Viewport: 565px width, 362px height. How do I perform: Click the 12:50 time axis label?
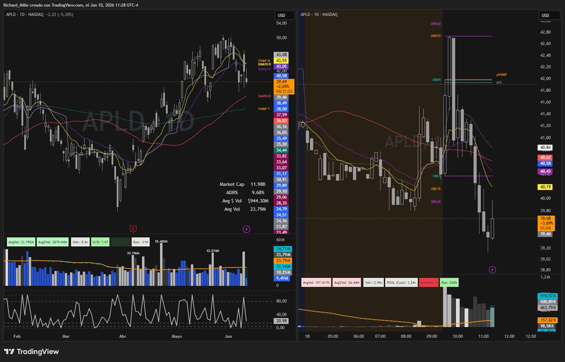tap(530, 337)
